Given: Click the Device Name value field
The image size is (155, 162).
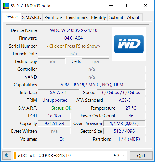Looking at the screenshot, I should point(74,30).
